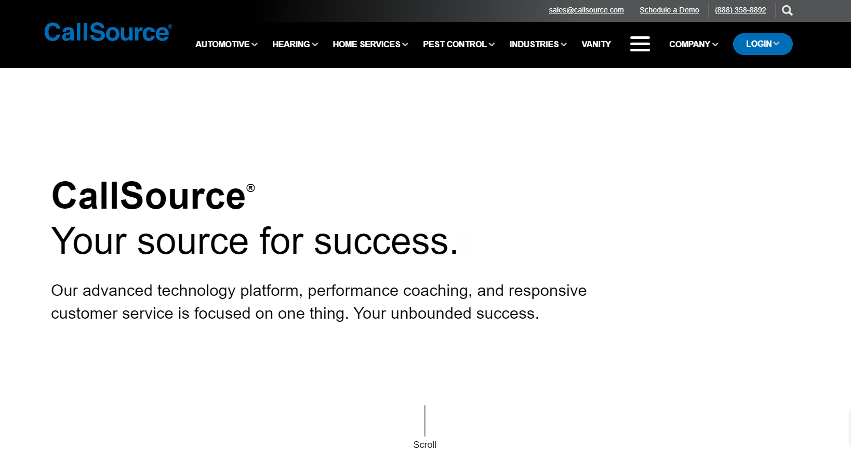Open the Schedule a Demo link
Viewport: 851px width, 450px height.
[x=669, y=10]
